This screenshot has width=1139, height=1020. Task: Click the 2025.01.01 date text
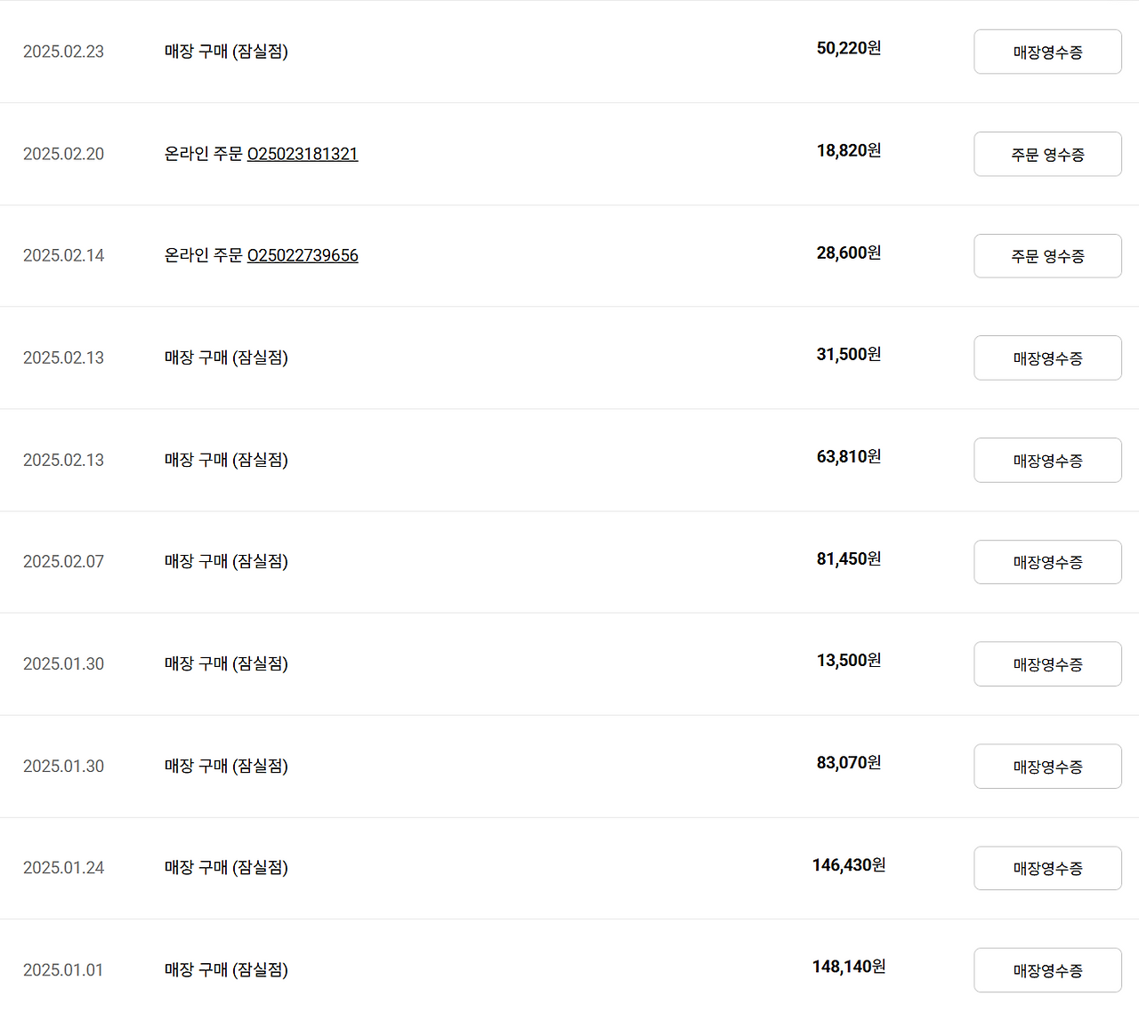pyautogui.click(x=63, y=969)
